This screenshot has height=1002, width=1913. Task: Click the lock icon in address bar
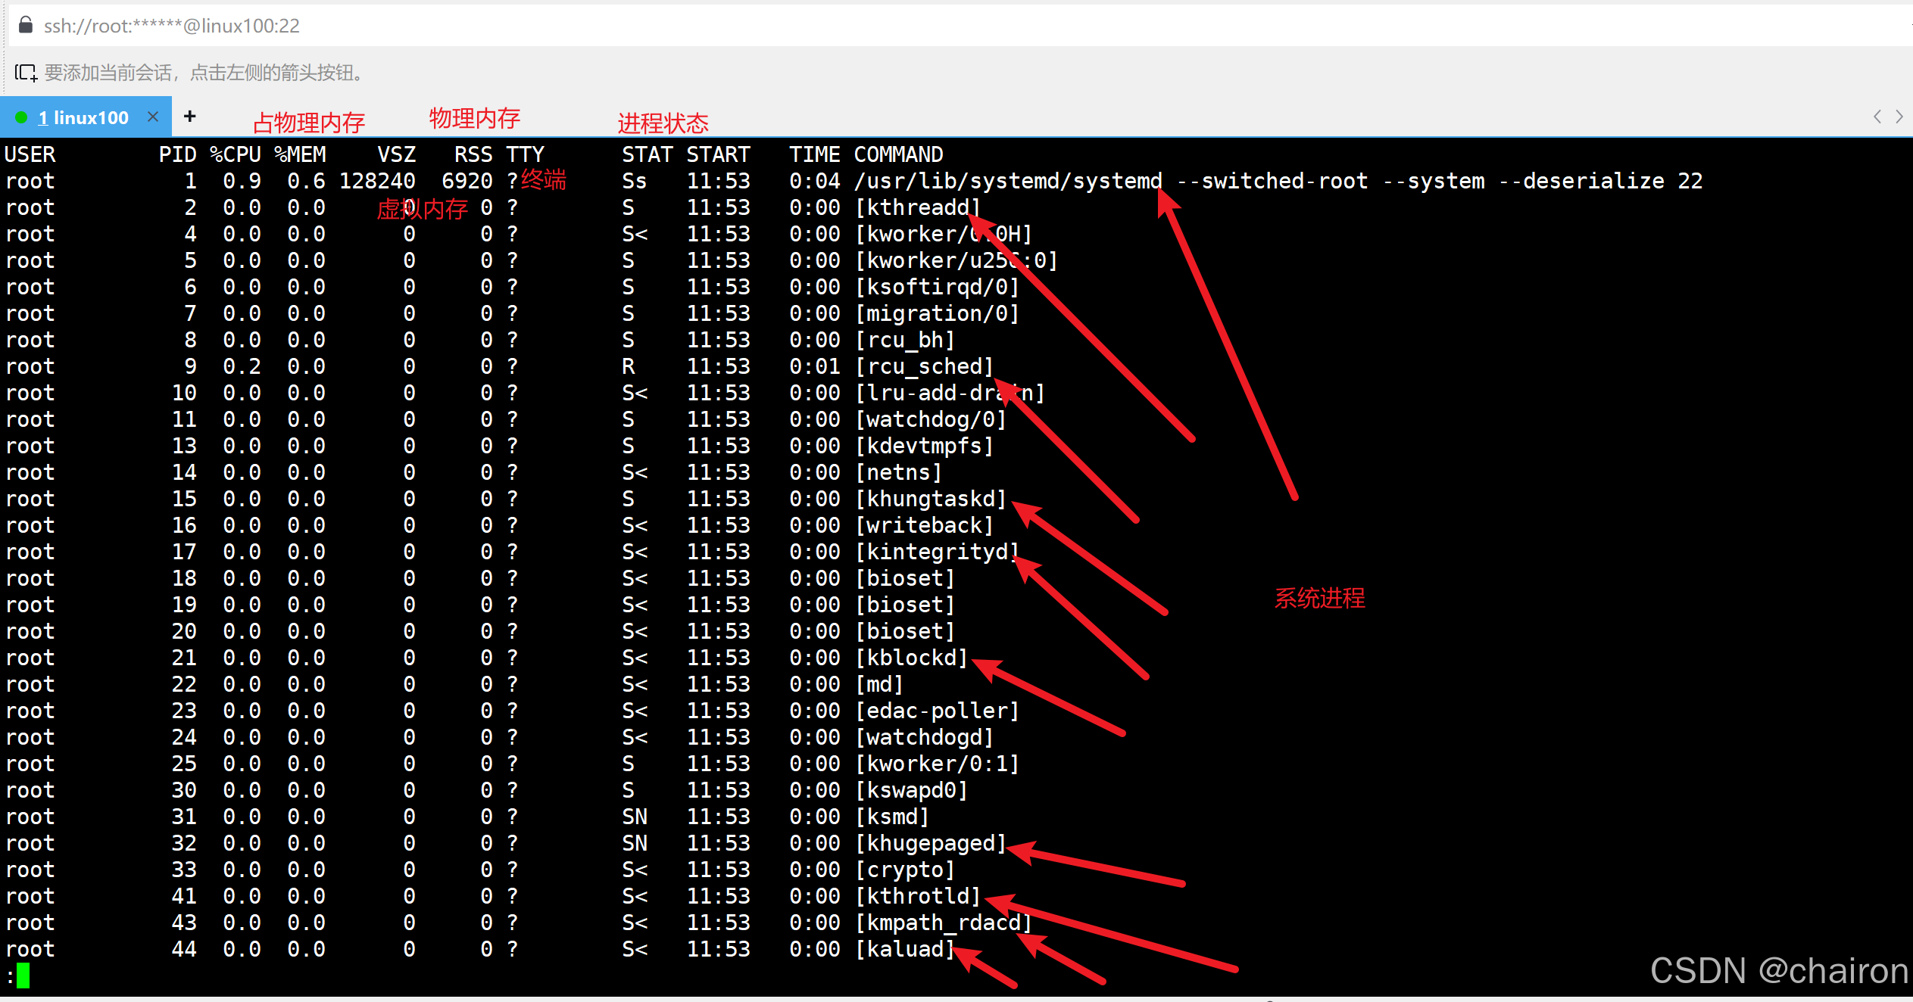click(x=26, y=25)
